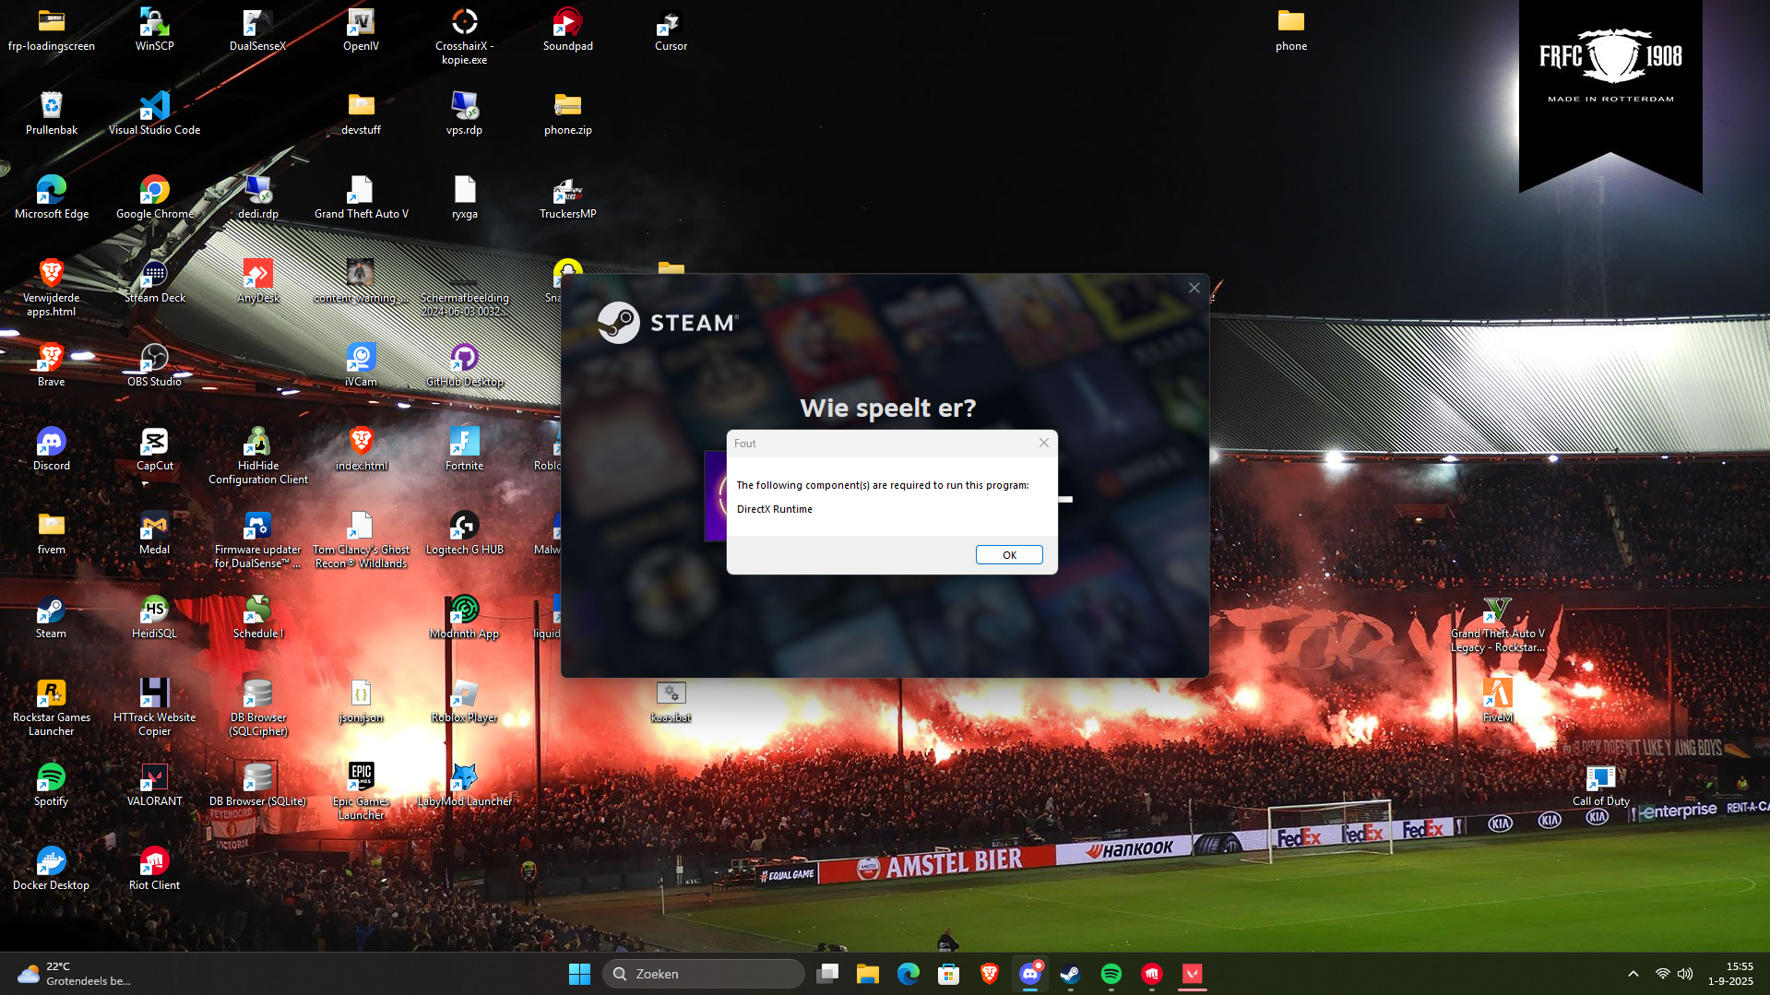Image resolution: width=1770 pixels, height=995 pixels.
Task: Open File Explorer from the taskbar
Action: point(868,974)
